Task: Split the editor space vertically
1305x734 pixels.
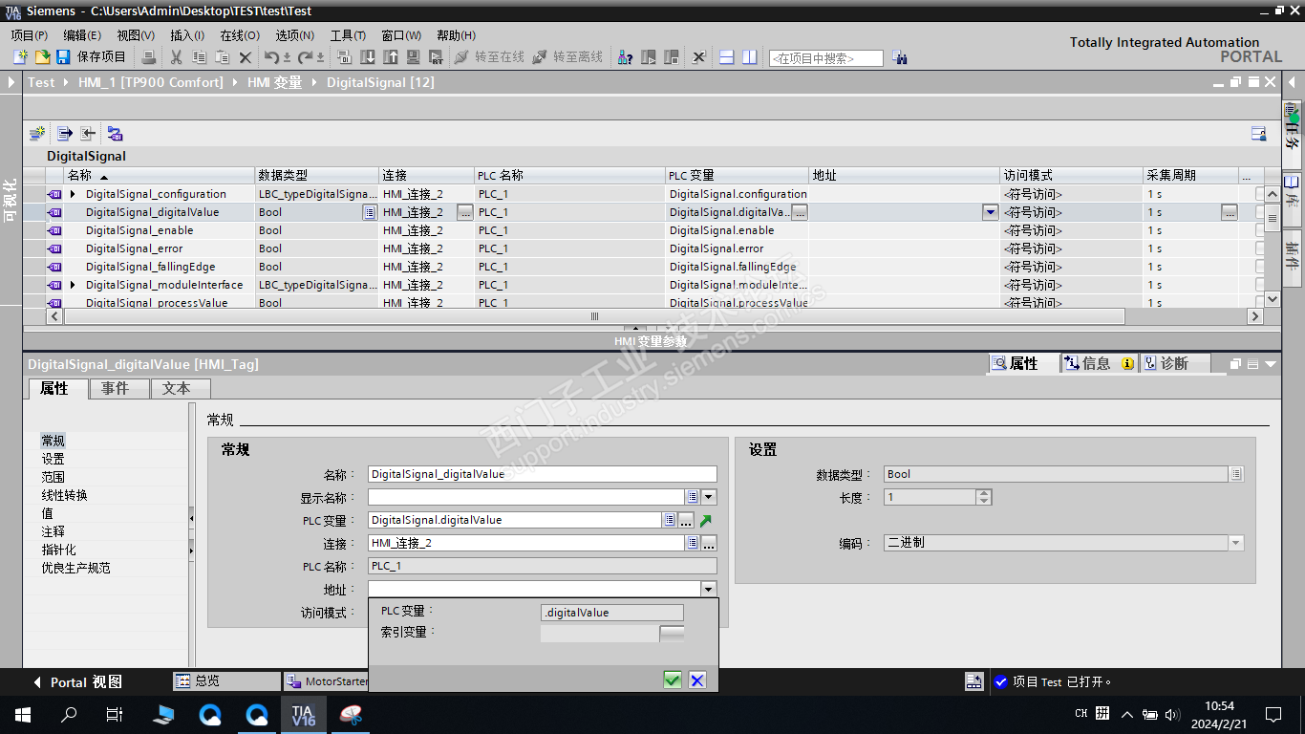Action: 750,57
